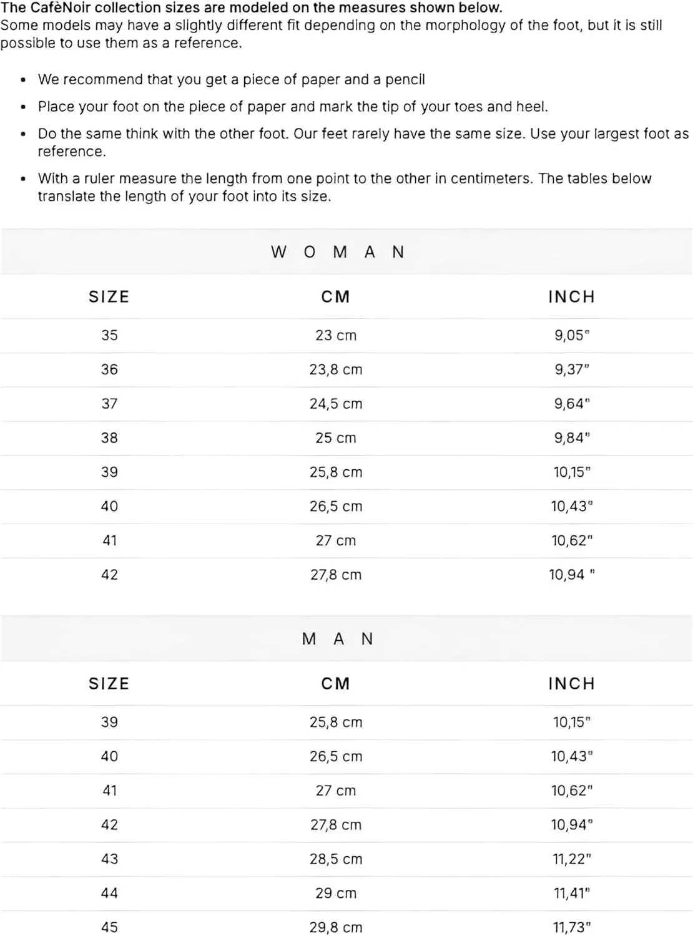The height and width of the screenshot is (936, 693).
Task: Click the INCH column header in man table
Action: tap(572, 683)
